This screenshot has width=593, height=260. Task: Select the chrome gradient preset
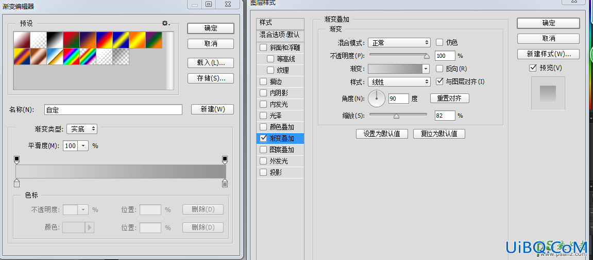click(55, 56)
